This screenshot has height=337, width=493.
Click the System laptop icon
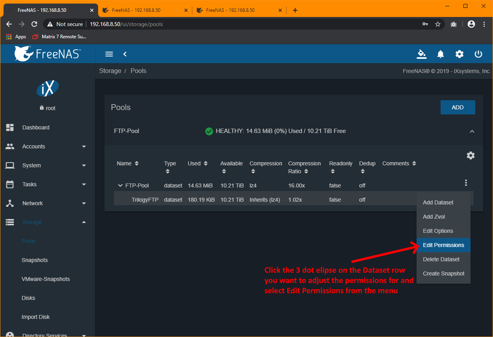tap(10, 165)
